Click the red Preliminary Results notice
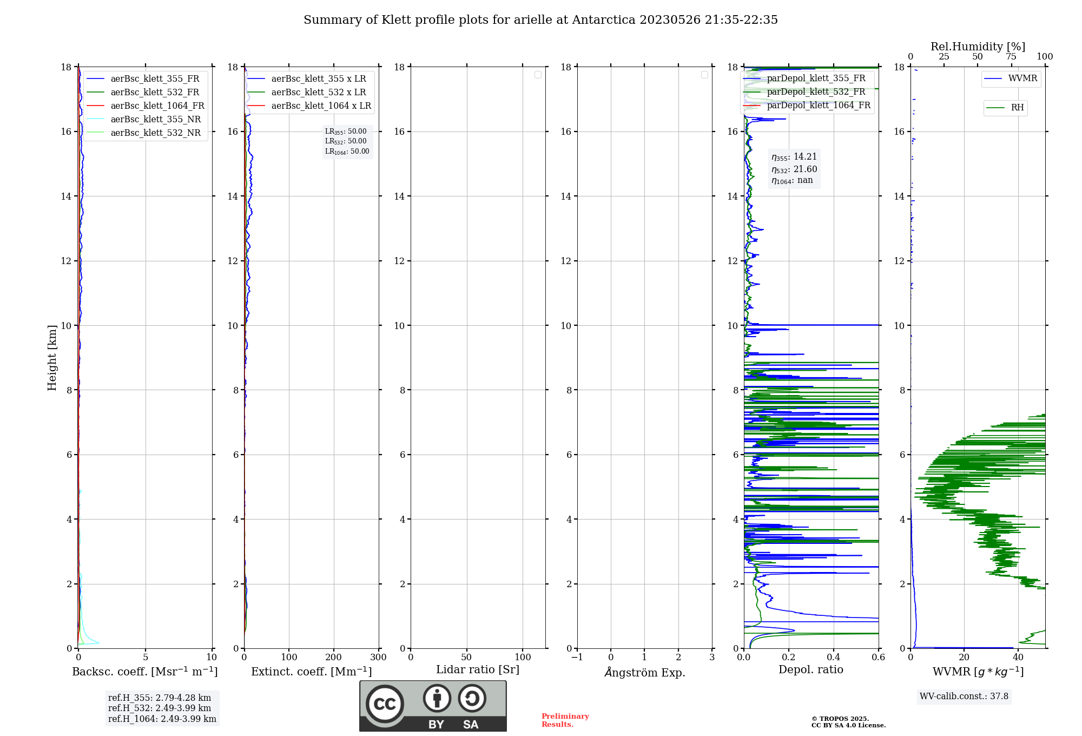 (565, 720)
